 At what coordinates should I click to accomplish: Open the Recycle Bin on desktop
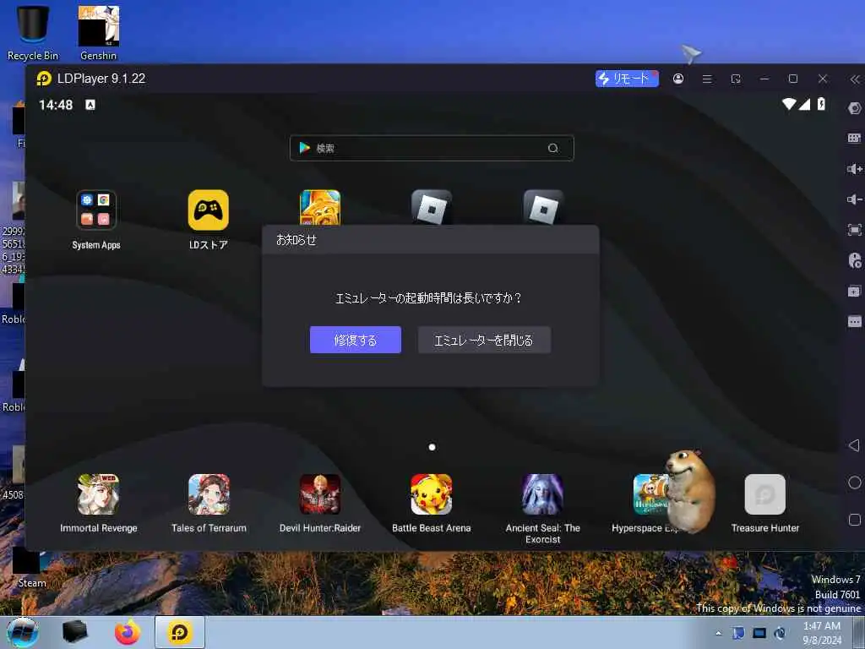click(33, 32)
